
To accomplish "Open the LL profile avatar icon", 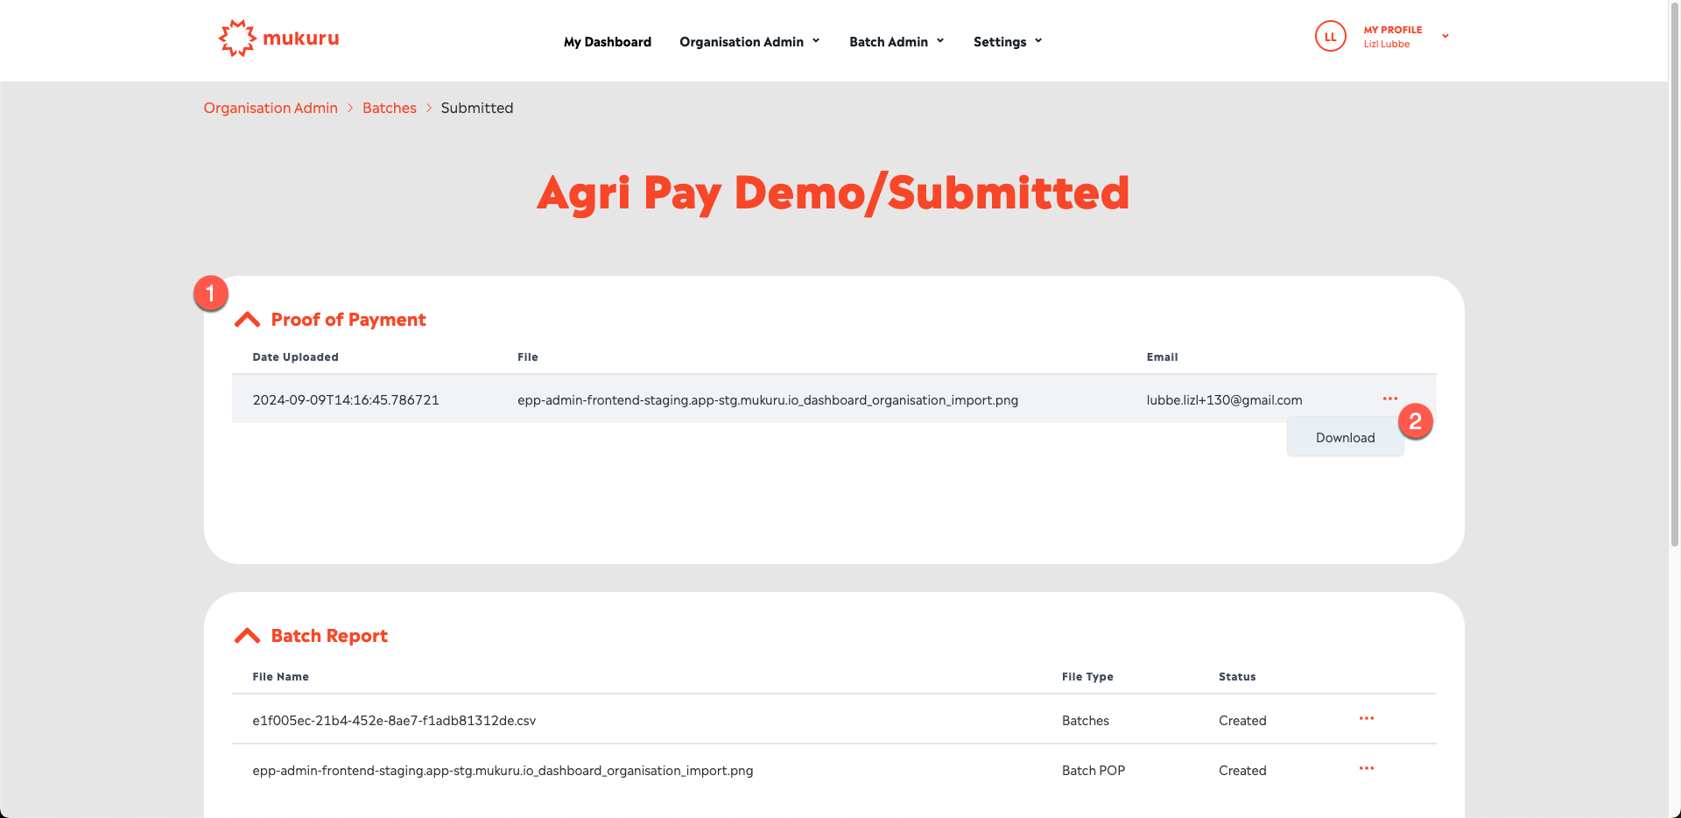I will tap(1330, 37).
